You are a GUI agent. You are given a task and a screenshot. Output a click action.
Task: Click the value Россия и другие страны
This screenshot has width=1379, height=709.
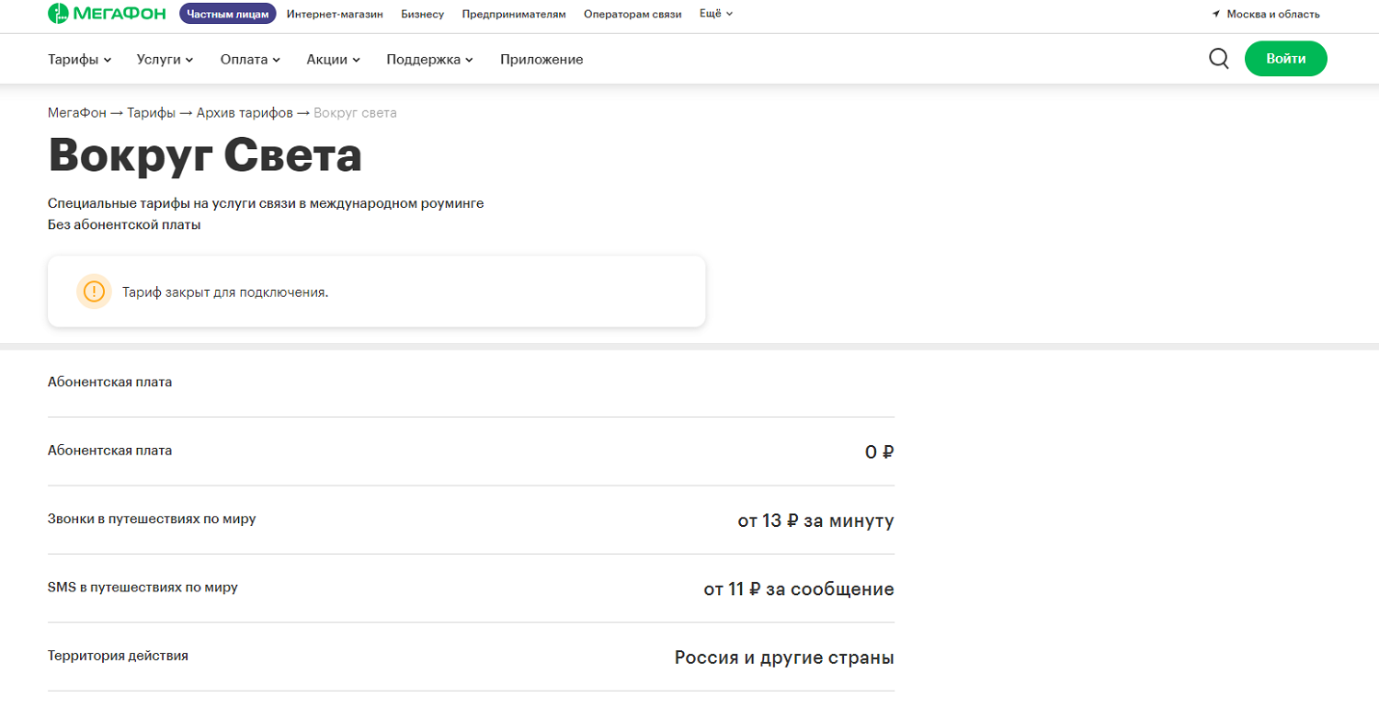coord(784,658)
